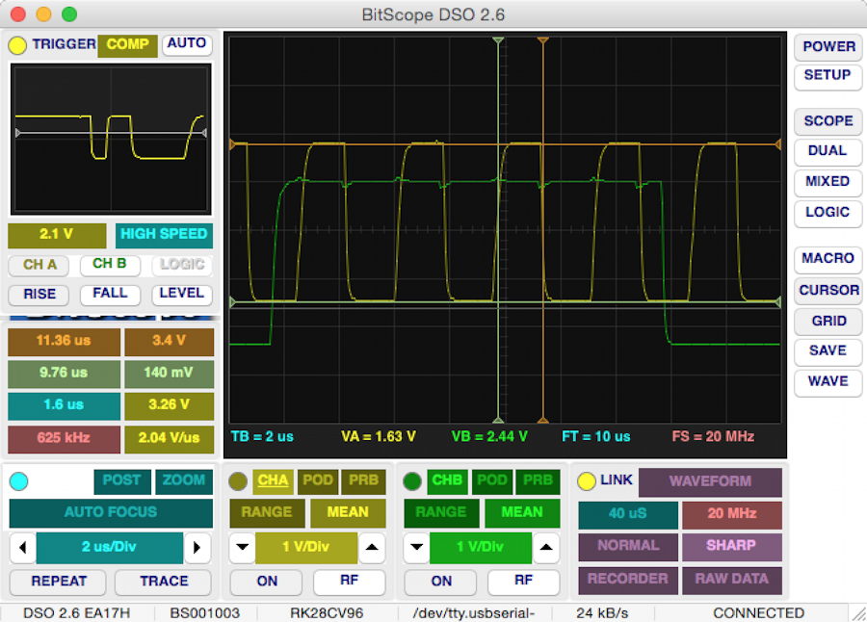Image resolution: width=867 pixels, height=622 pixels.
Task: Click the TRACE capture button
Action: [x=163, y=582]
